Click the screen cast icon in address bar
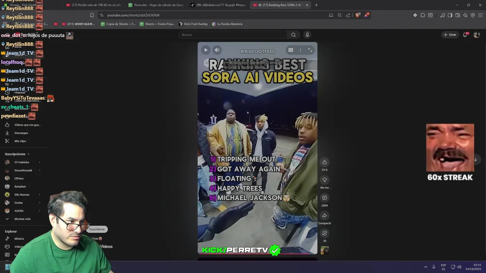 (x=331, y=15)
